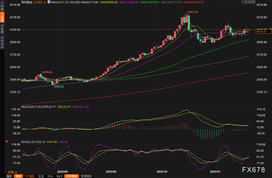Open 合约资料 in the left sidebar
272x178 pixels.
pos(2,42)
